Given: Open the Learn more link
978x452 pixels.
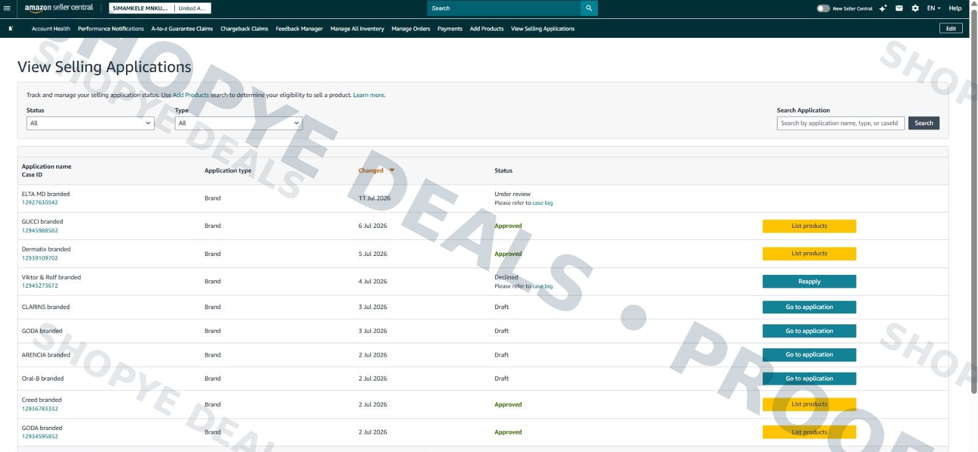Looking at the screenshot, I should point(369,95).
